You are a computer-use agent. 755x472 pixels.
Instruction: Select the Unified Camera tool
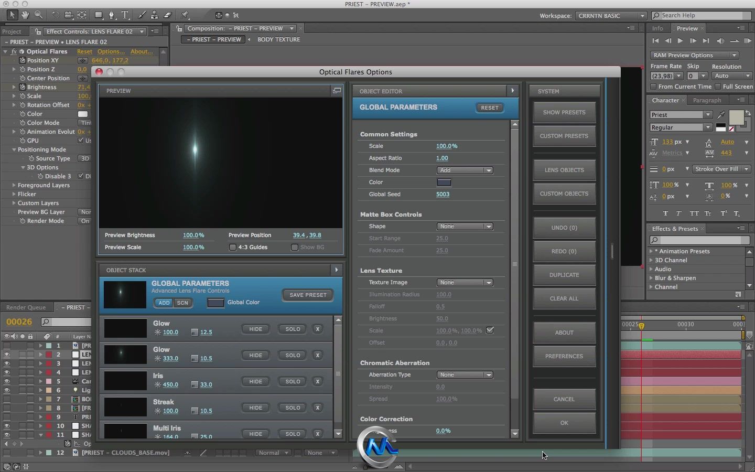coord(69,15)
